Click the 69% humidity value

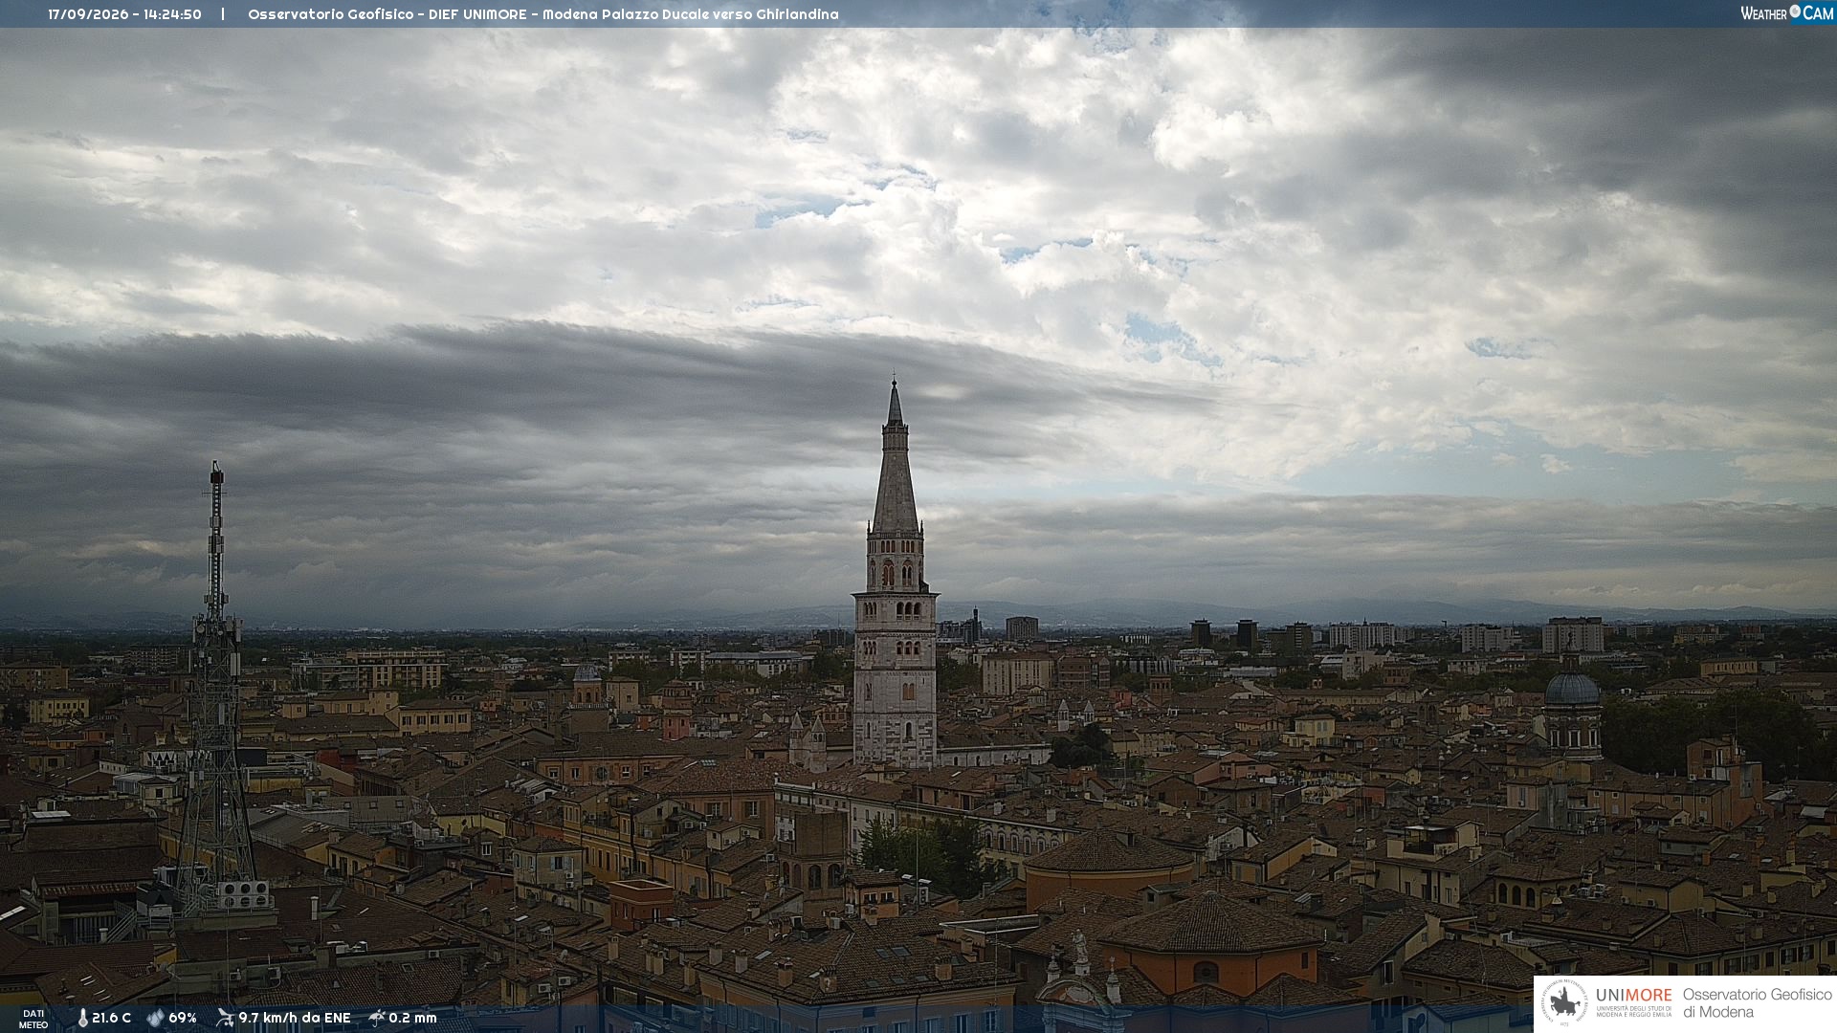click(x=183, y=1018)
